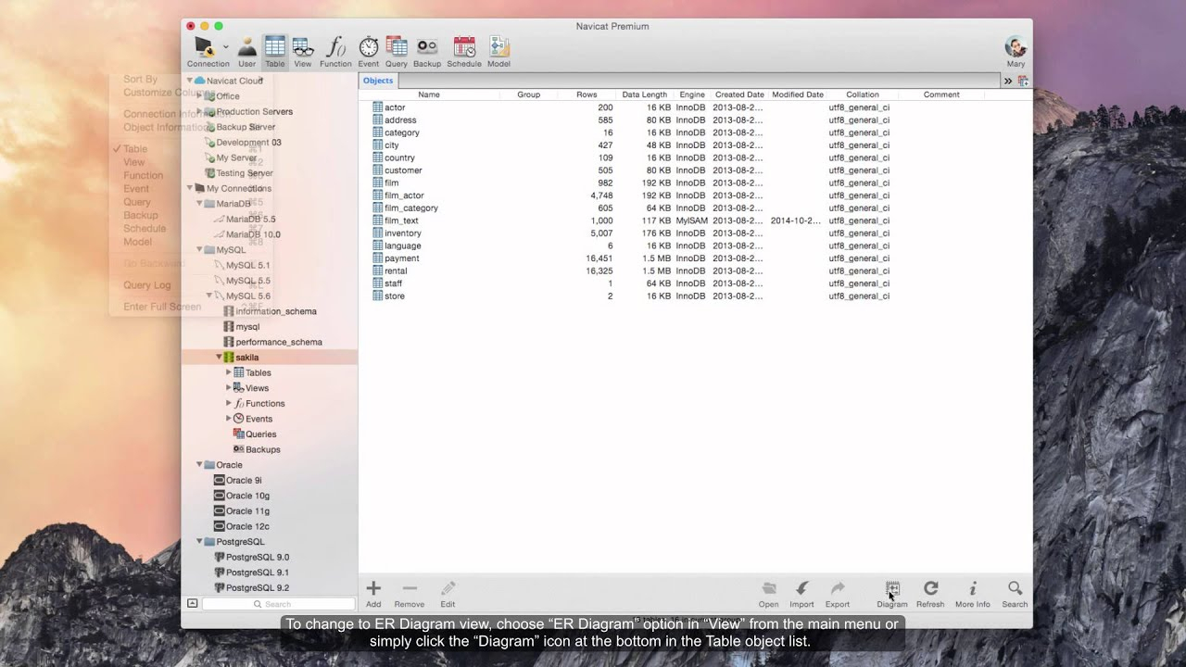Select the Objects tab
1186x667 pixels.
378,81
